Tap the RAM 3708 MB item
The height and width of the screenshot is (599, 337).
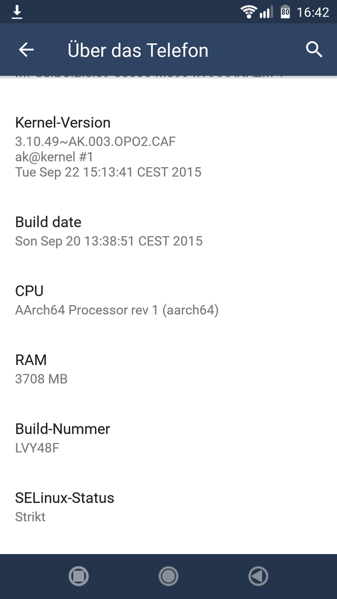(168, 369)
